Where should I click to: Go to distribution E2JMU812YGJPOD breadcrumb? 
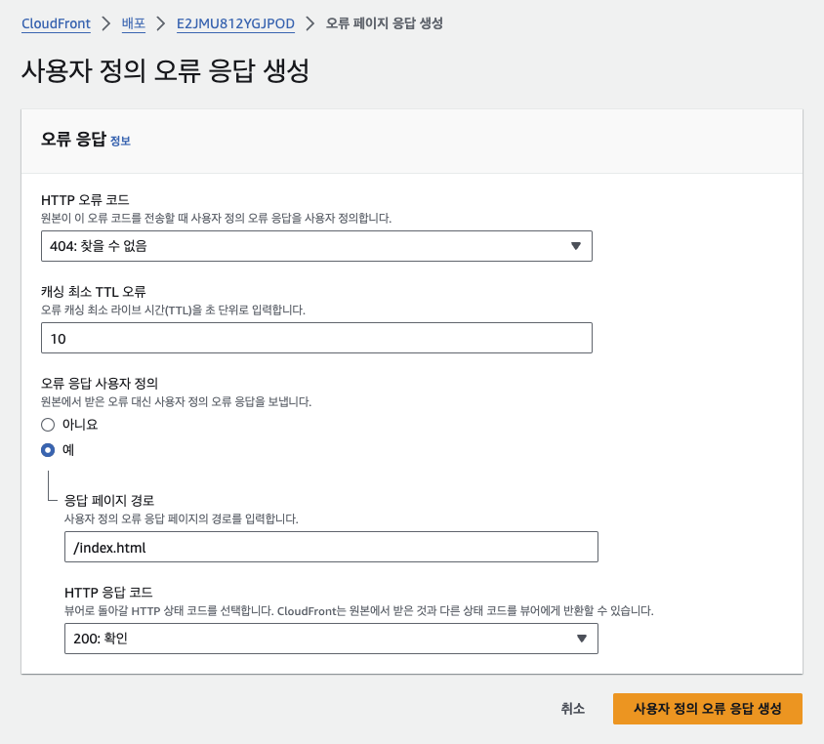click(x=235, y=23)
